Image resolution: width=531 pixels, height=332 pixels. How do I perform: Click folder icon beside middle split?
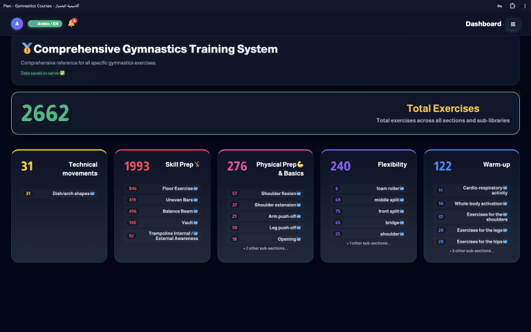[x=402, y=200]
